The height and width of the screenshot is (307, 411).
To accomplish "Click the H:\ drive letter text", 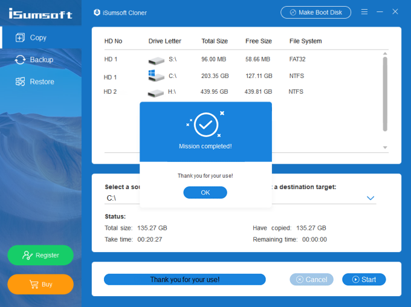I will pyautogui.click(x=172, y=92).
